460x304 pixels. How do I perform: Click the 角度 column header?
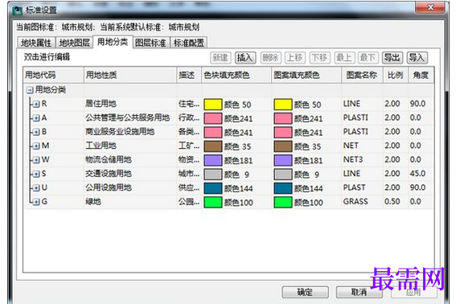(x=421, y=75)
